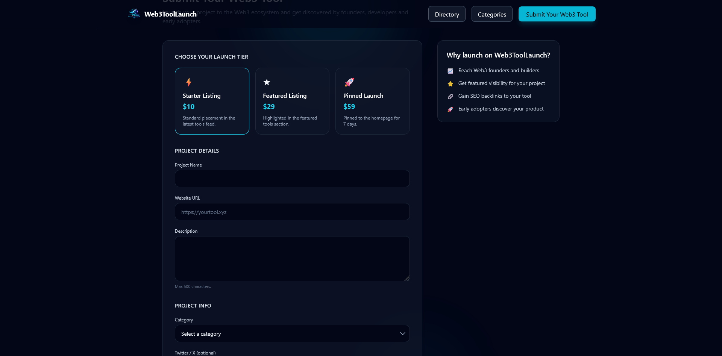Click the Web3ToolLaunch logo icon
722x356 pixels.
tap(134, 14)
